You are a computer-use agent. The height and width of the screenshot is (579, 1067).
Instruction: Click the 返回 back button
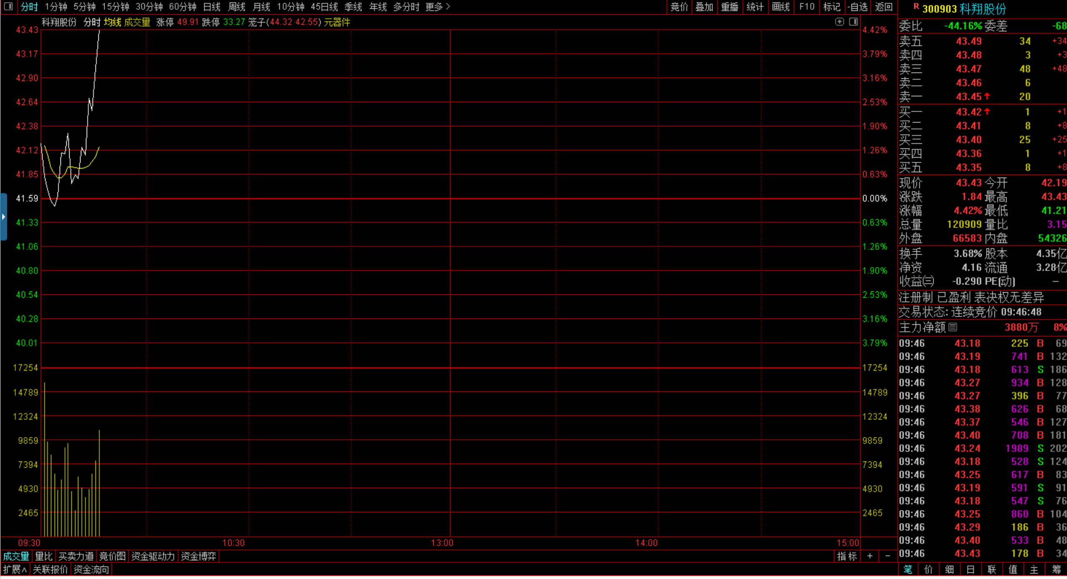[x=884, y=7]
